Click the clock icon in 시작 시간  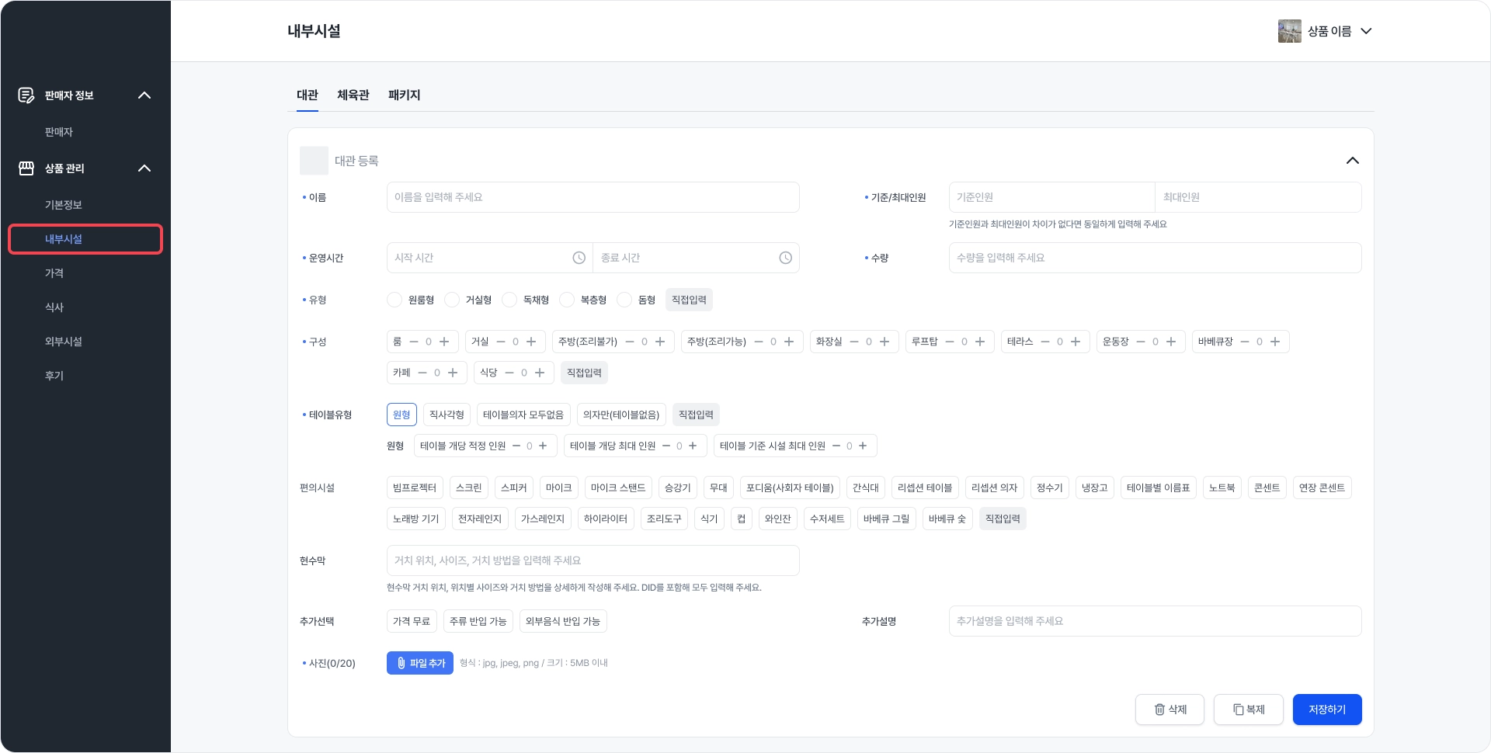click(x=579, y=258)
